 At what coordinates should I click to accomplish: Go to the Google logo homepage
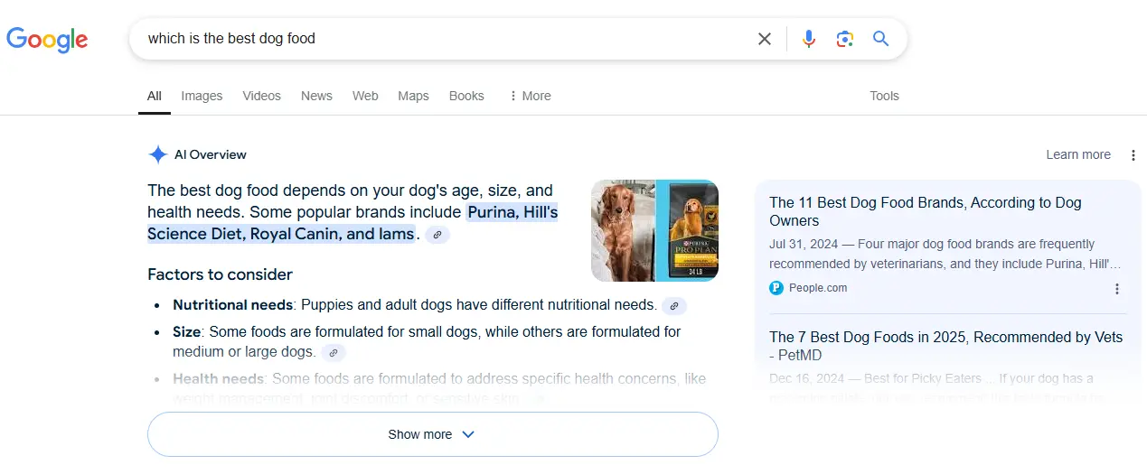tap(47, 39)
